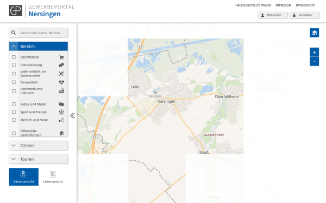Click the Nersingen title link
Image resolution: width=326 pixels, height=203 pixels.
[x=45, y=14]
